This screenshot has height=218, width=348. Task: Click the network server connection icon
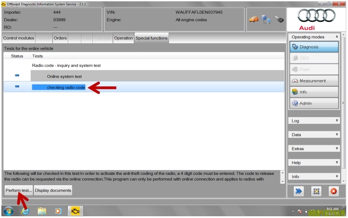click(266, 19)
